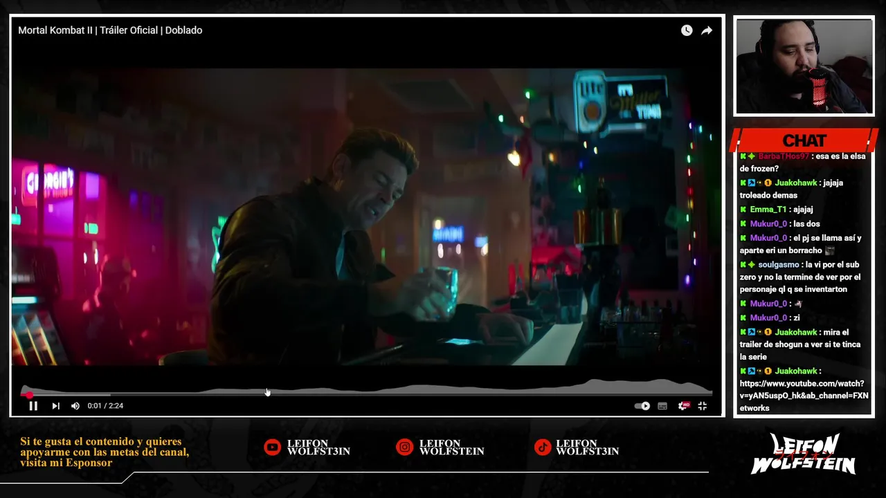Click the red playhead scrubber dot
886x498 pixels.
[29, 395]
